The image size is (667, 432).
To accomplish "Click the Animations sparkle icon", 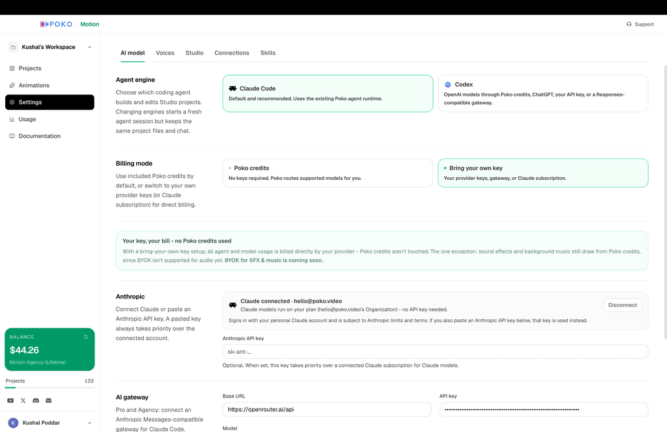I will [12, 85].
